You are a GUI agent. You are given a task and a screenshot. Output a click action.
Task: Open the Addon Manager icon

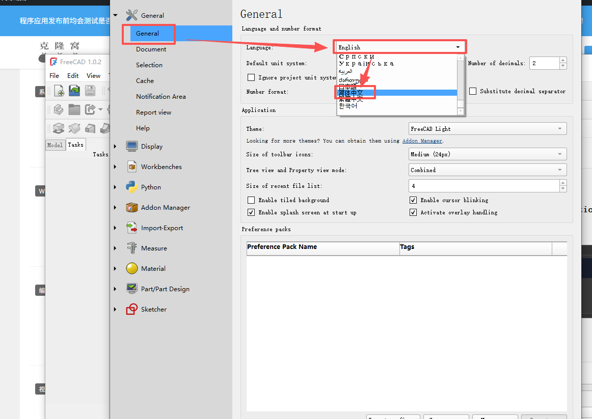click(132, 207)
